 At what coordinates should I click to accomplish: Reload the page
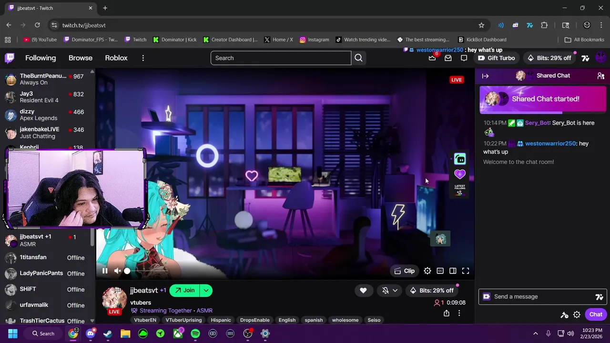[37, 25]
